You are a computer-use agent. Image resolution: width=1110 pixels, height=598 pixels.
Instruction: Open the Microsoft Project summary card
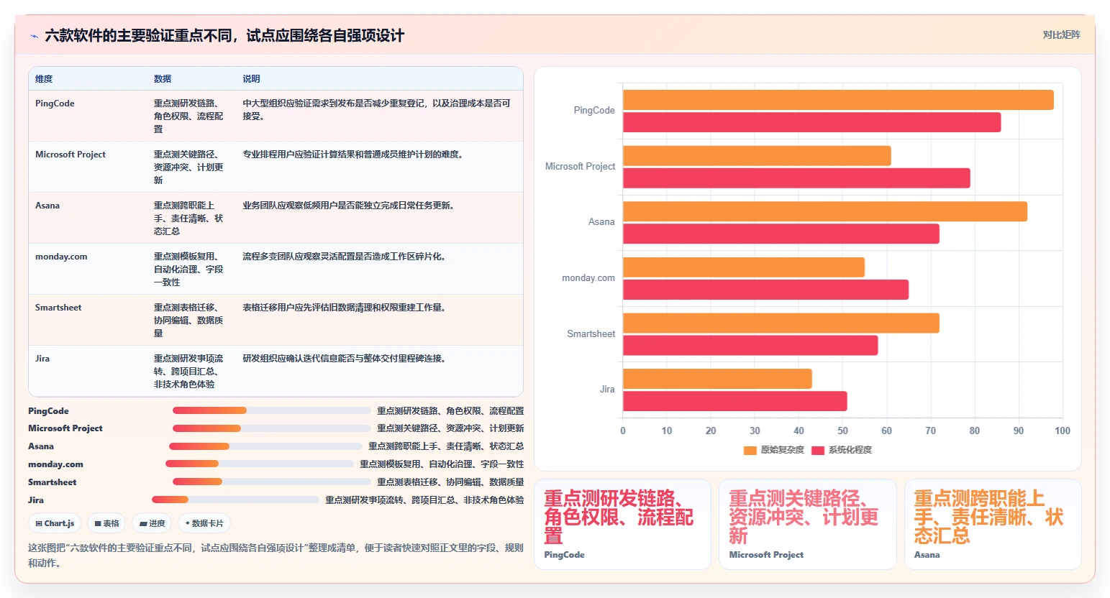[807, 525]
